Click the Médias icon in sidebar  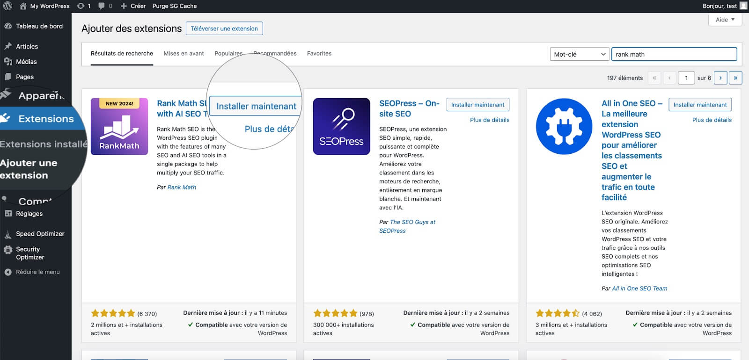[x=8, y=62]
